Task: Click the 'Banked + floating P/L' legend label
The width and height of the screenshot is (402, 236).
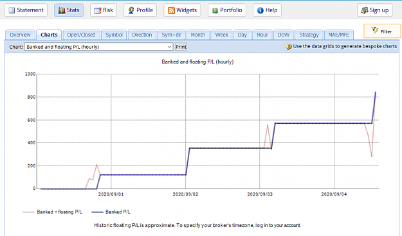Action: pos(59,212)
